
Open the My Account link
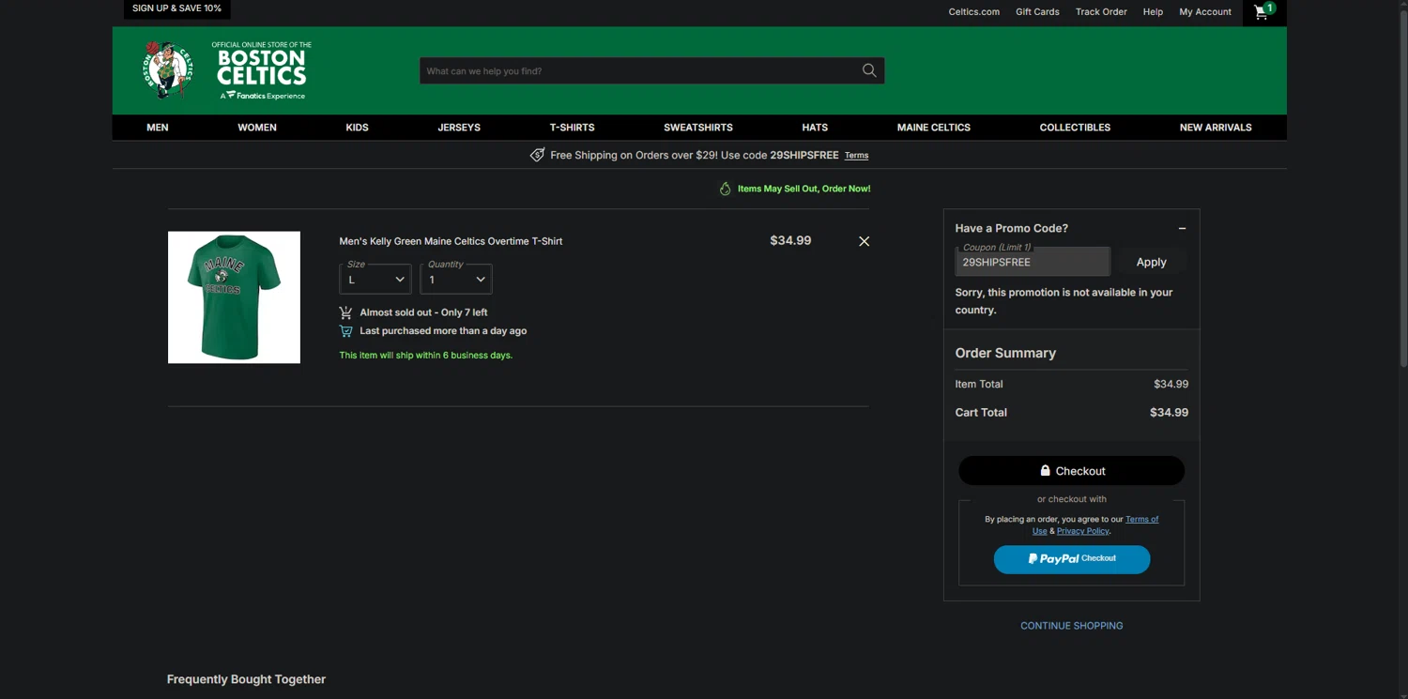pos(1205,12)
